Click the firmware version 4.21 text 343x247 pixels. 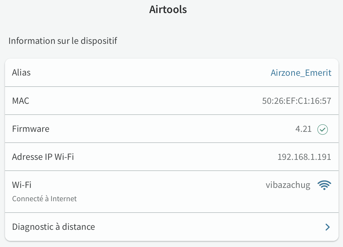pyautogui.click(x=304, y=129)
